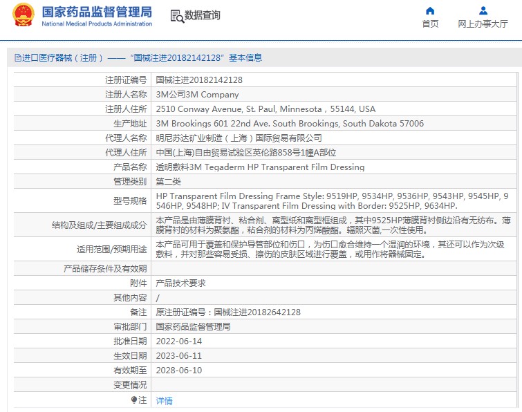Click the 代理人名称 row label
Screen dimensions: 522x412
tap(126, 138)
